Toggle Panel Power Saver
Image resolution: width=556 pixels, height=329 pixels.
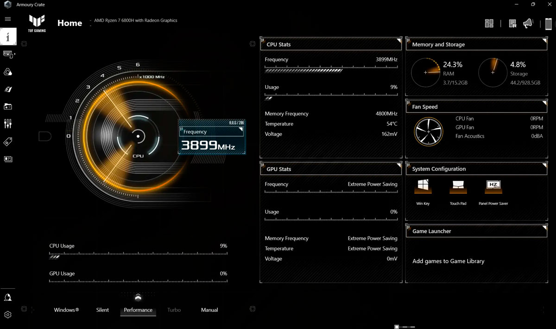pyautogui.click(x=493, y=187)
